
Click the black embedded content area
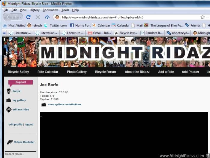[x=124, y=135]
